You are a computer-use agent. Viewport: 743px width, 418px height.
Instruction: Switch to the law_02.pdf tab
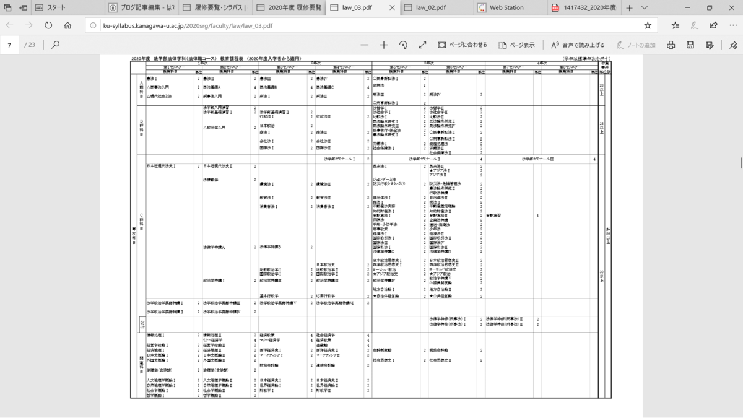(x=437, y=8)
